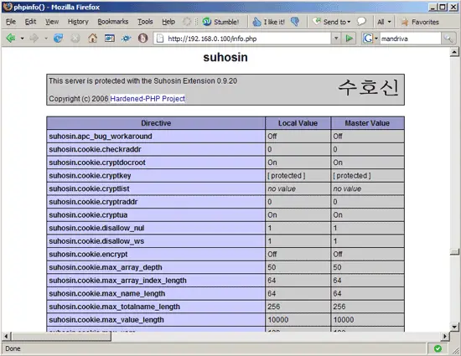Click suhosin.cookie.cryptlist directive cell
Screen dimensions: 461x356
156,188
